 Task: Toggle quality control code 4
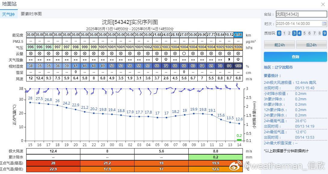299,33
